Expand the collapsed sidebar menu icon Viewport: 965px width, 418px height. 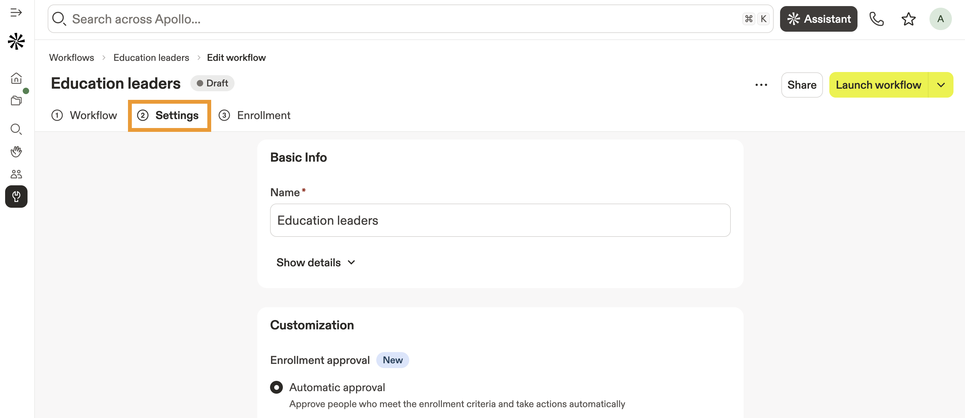[x=16, y=13]
